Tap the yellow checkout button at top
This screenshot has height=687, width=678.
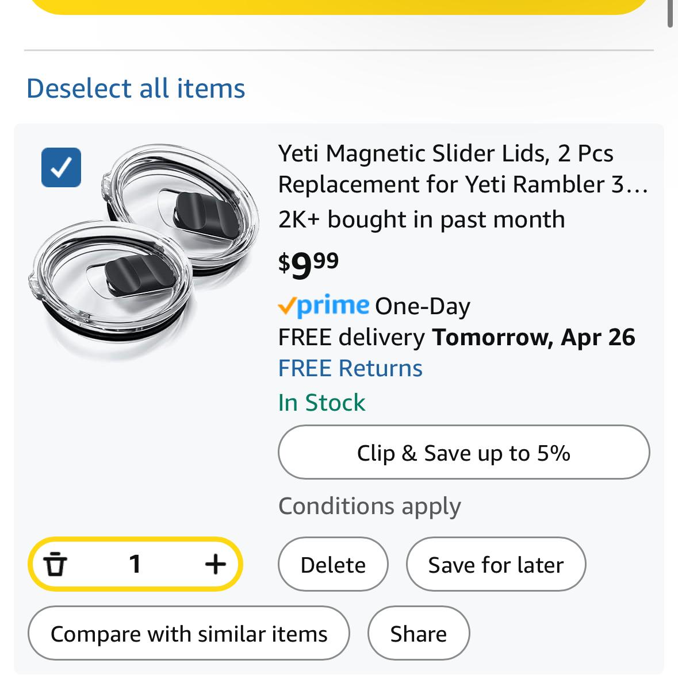click(x=339, y=6)
